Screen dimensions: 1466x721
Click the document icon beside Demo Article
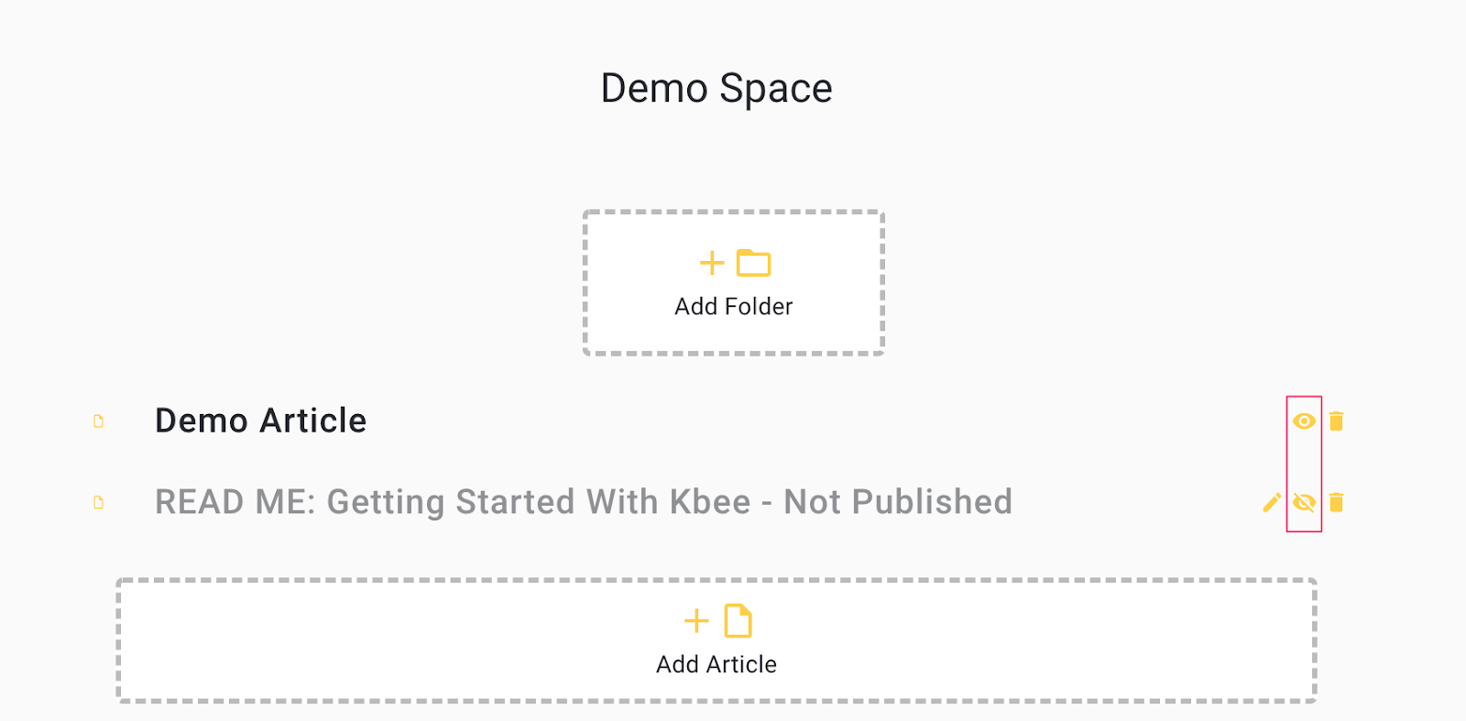pos(99,421)
